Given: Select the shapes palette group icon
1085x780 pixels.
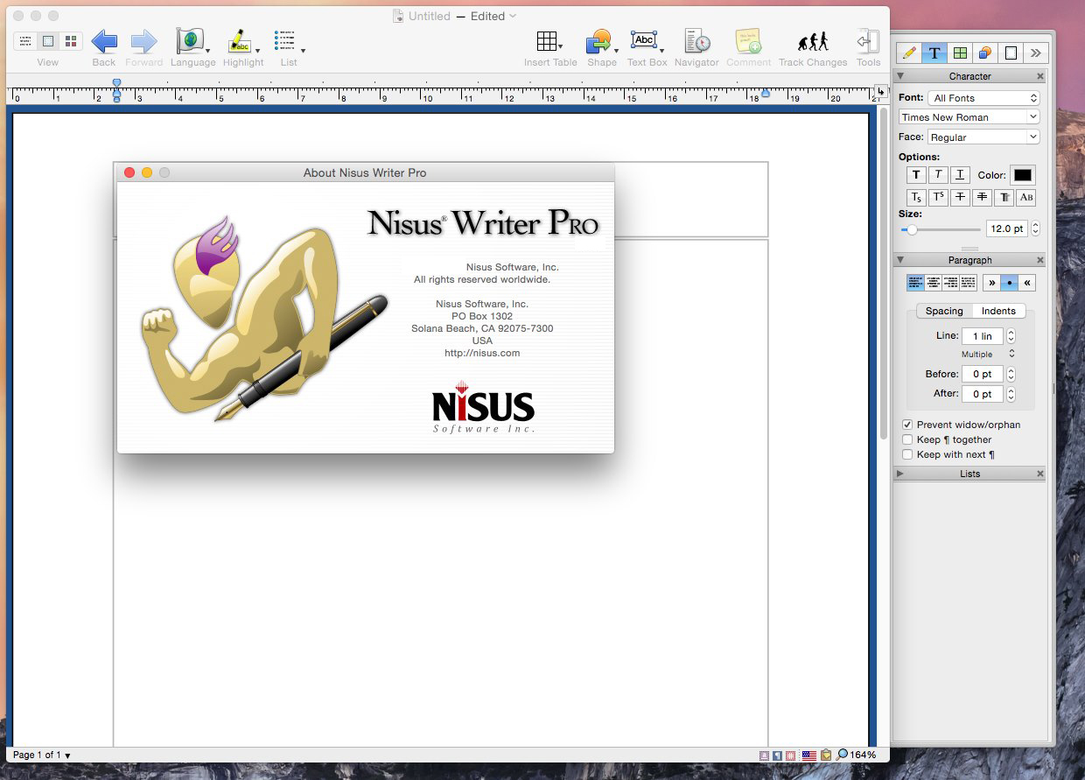Looking at the screenshot, I should coord(985,53).
